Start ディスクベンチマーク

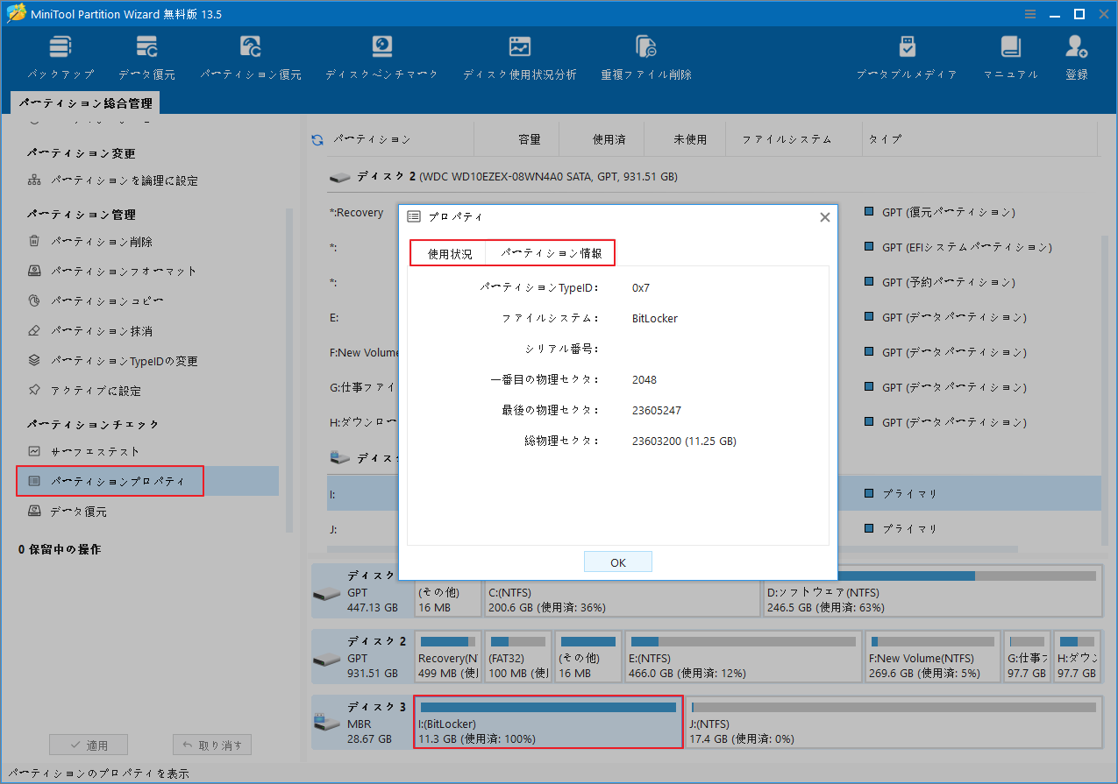[x=381, y=54]
